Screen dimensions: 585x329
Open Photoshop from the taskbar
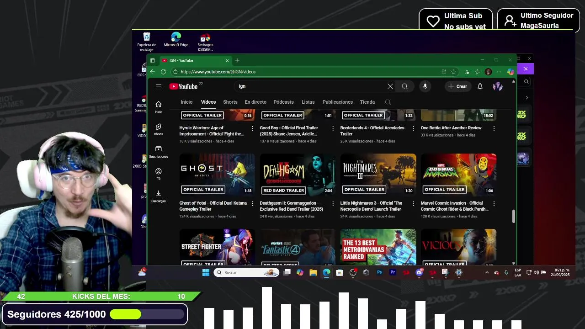(x=379, y=272)
